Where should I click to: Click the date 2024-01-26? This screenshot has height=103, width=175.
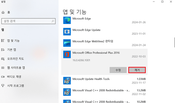pos(139,22)
